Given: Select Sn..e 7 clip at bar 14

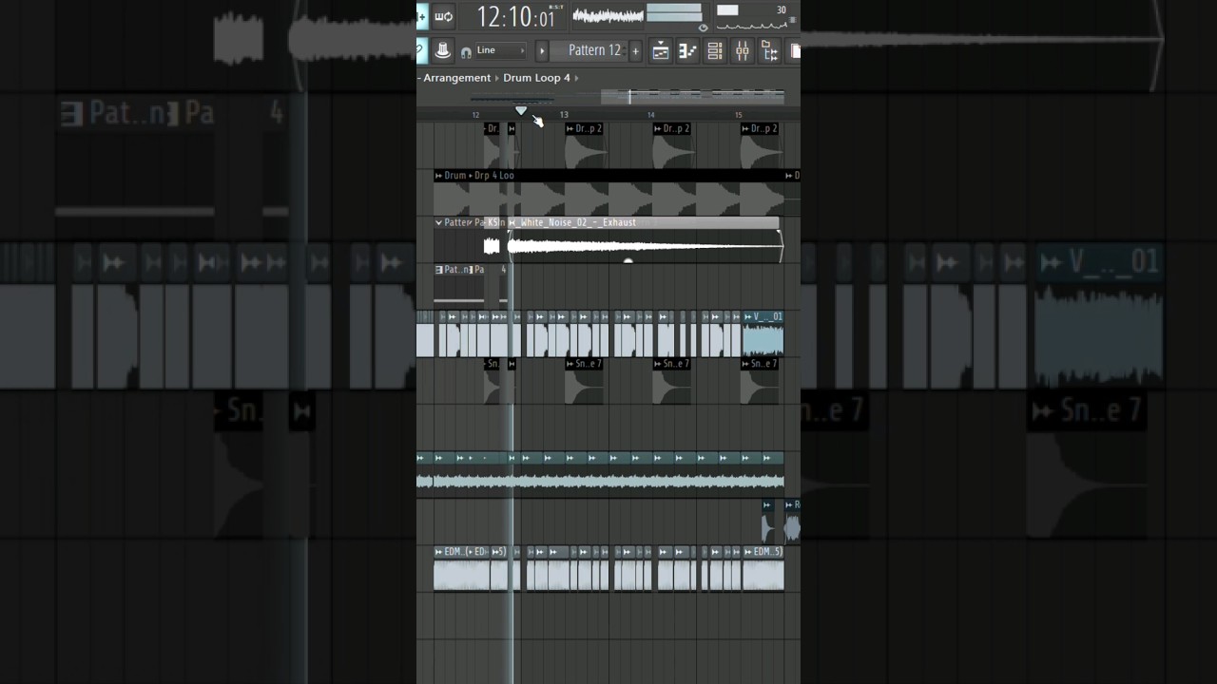Looking at the screenshot, I should coord(673,381).
